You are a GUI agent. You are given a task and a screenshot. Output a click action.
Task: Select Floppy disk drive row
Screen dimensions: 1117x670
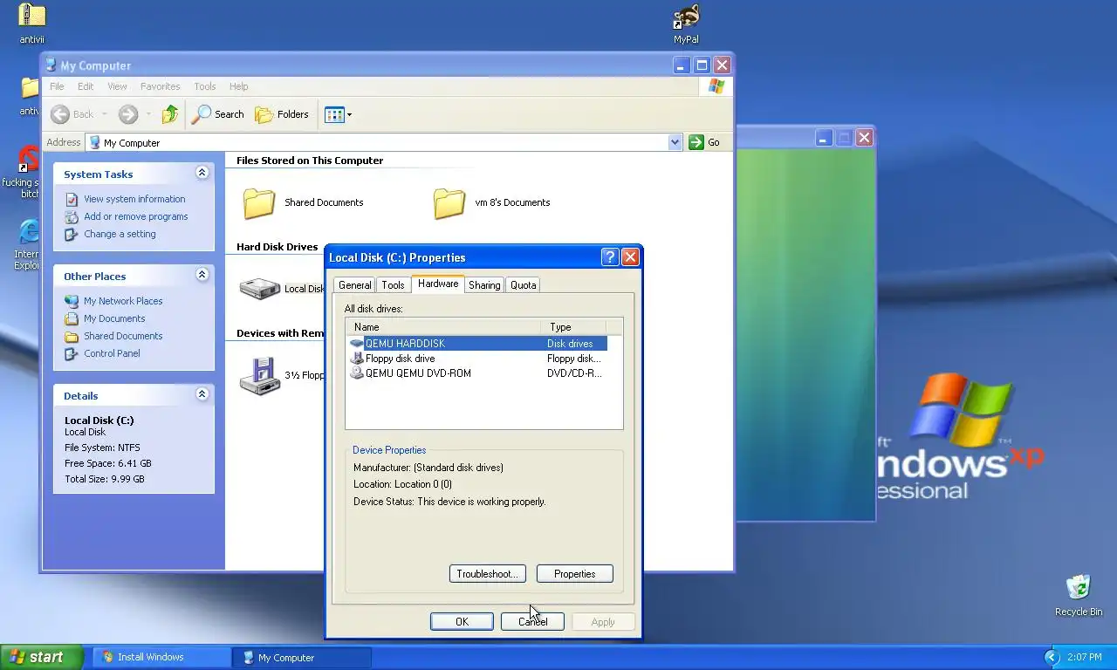click(478, 359)
